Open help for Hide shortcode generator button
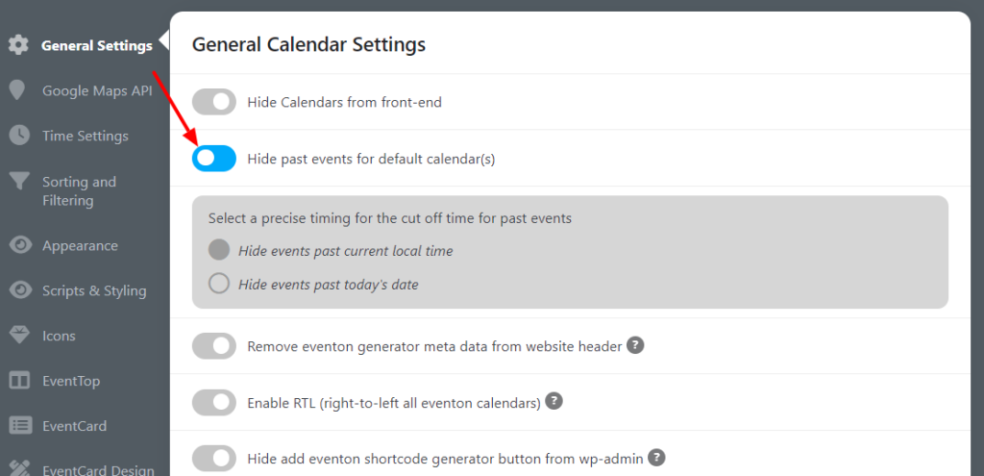Viewport: 984px width, 476px height. tap(656, 458)
